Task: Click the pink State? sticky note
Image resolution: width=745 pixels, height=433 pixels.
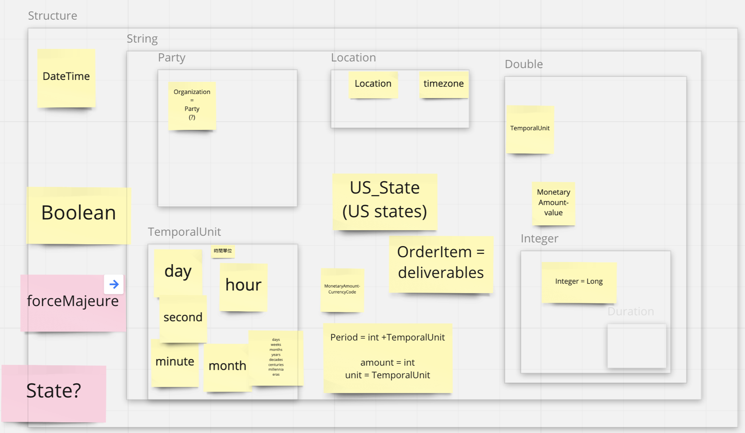Action: tap(54, 392)
